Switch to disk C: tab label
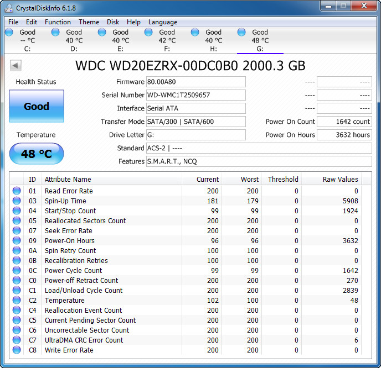 [x=28, y=49]
